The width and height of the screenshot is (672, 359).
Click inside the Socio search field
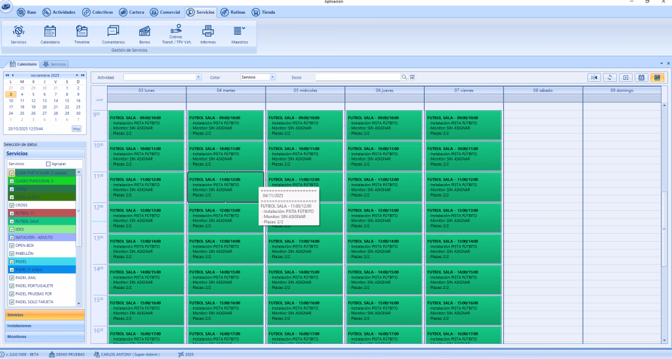pyautogui.click(x=358, y=77)
